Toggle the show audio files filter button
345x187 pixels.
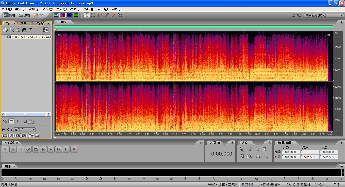click(5, 135)
